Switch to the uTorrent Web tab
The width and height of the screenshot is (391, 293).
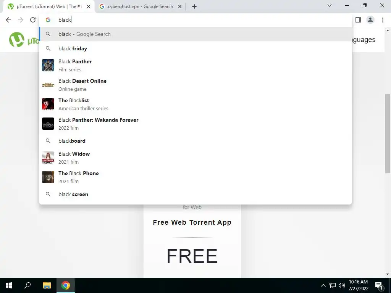point(49,7)
